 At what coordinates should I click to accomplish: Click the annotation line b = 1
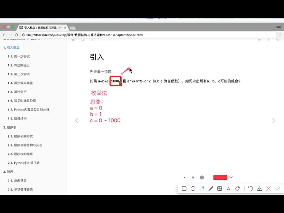click(96, 114)
